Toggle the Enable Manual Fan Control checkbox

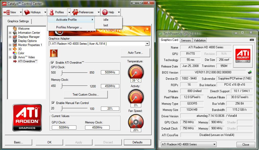click(53, 103)
